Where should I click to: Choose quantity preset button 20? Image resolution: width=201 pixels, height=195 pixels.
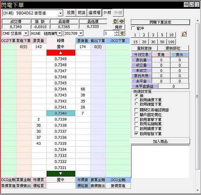[x=144, y=42]
